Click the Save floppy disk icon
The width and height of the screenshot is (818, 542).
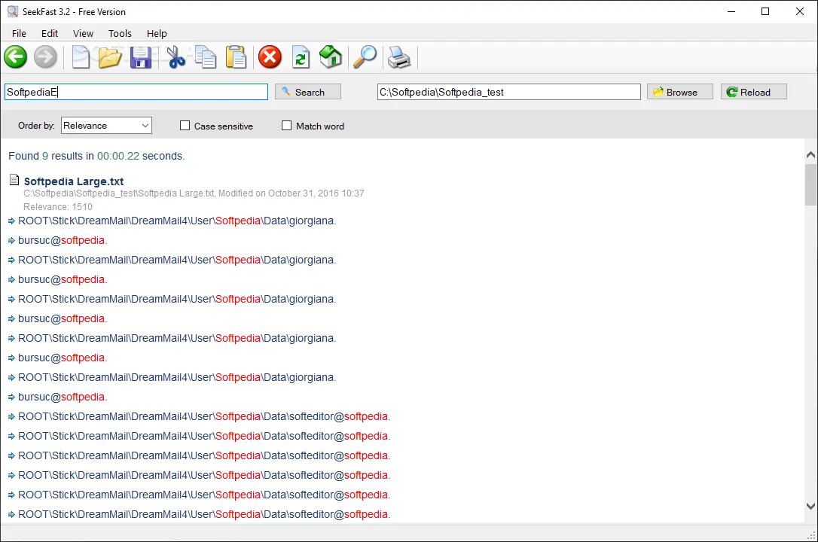tap(141, 56)
